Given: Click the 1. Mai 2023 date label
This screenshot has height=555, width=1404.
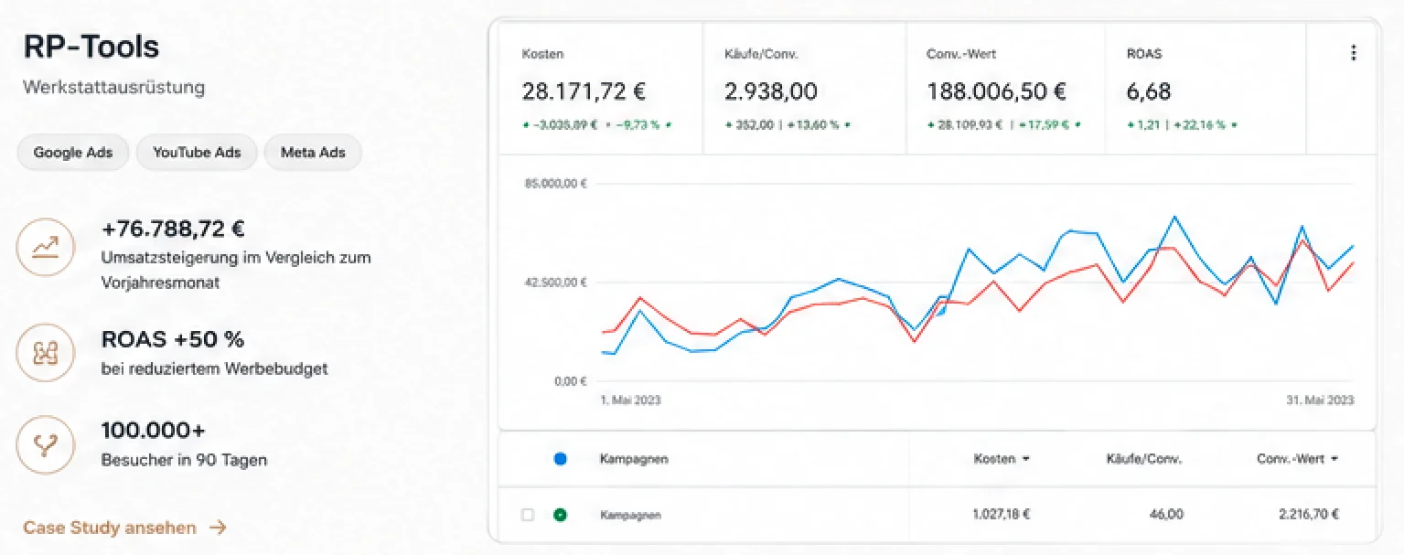Looking at the screenshot, I should coord(630,400).
